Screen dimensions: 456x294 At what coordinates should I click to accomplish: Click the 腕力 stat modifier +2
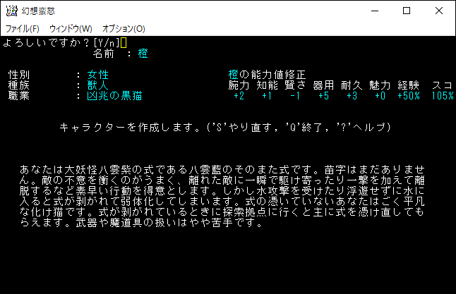coord(239,96)
